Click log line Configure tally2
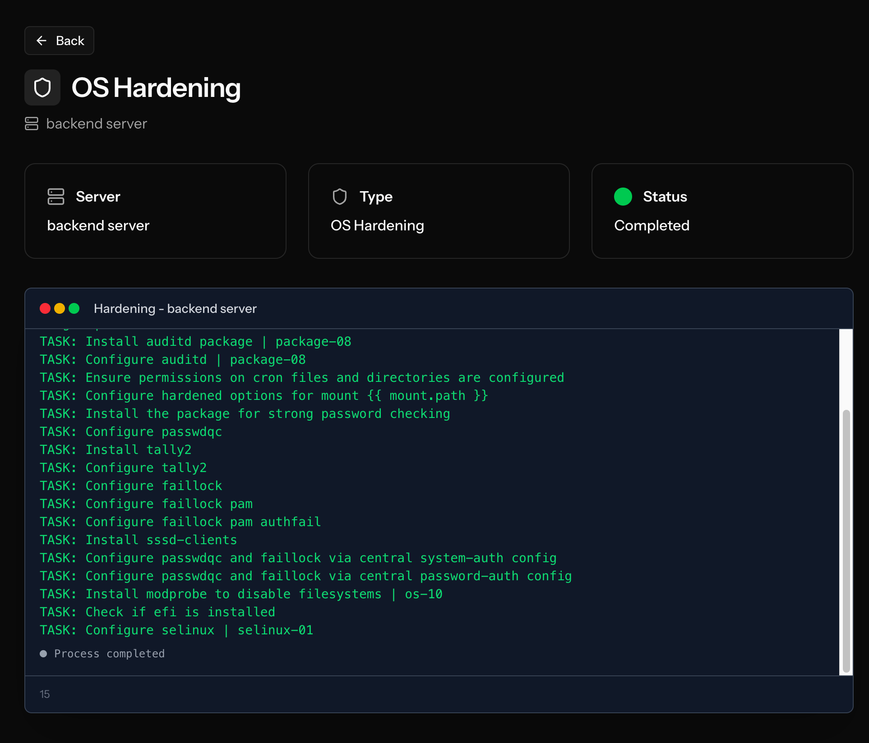 pyautogui.click(x=123, y=468)
